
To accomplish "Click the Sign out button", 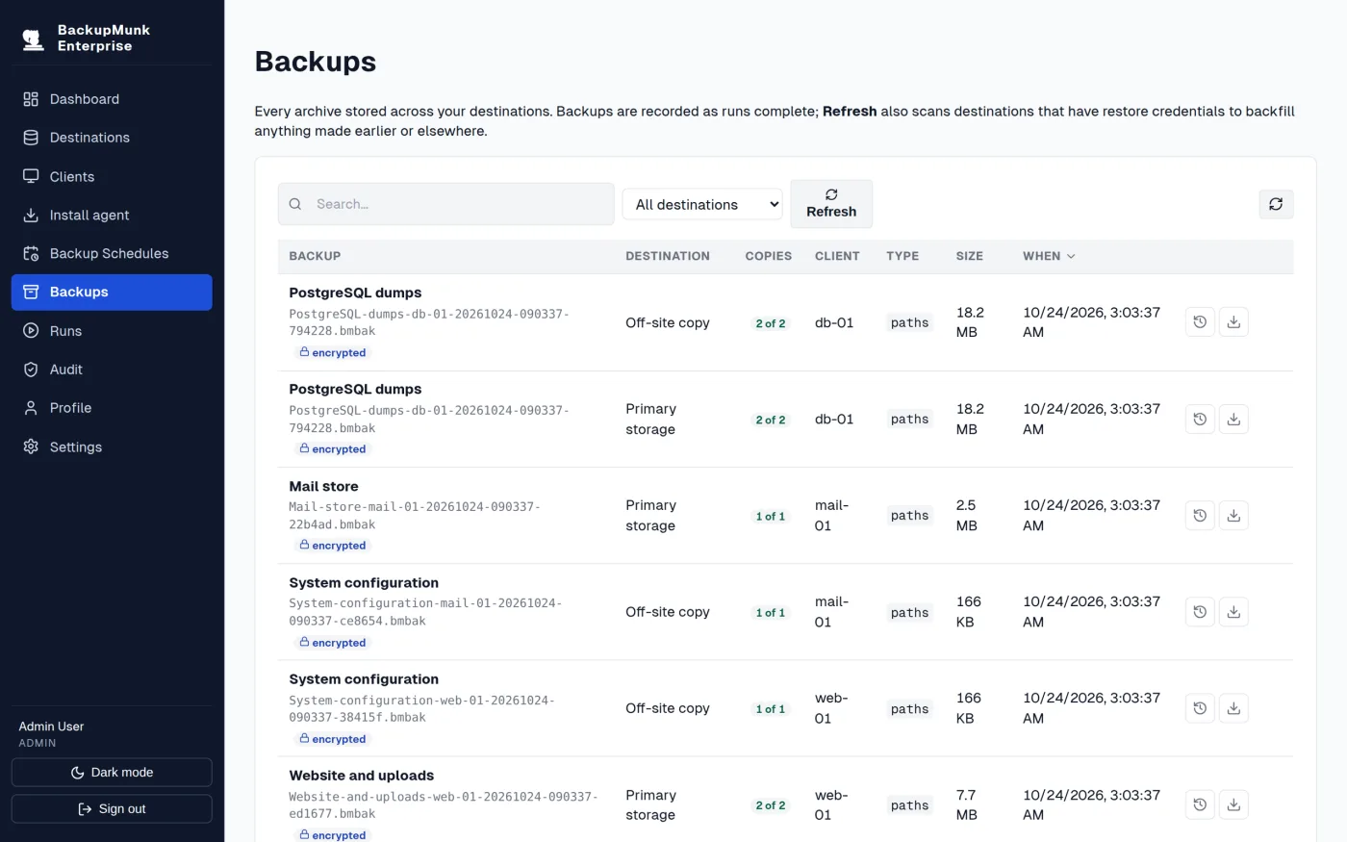I will (x=112, y=809).
